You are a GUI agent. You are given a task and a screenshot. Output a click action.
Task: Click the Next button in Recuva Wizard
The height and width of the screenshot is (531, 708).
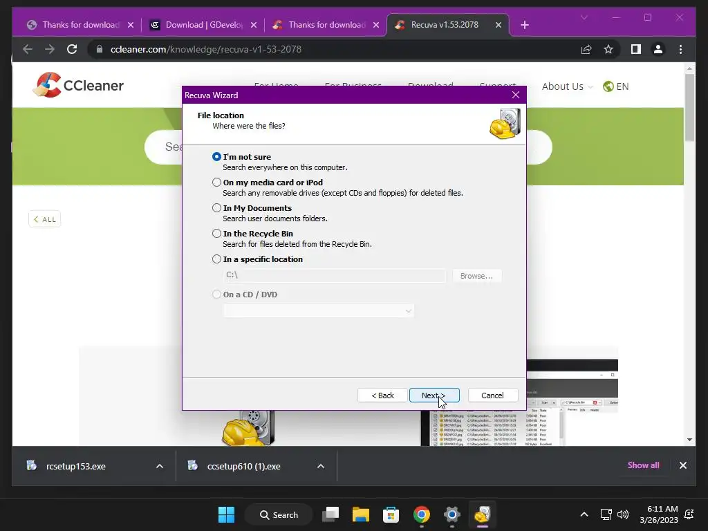pos(434,395)
